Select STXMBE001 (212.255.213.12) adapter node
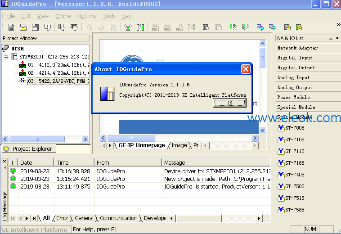The width and height of the screenshot is (341, 234). [54, 57]
